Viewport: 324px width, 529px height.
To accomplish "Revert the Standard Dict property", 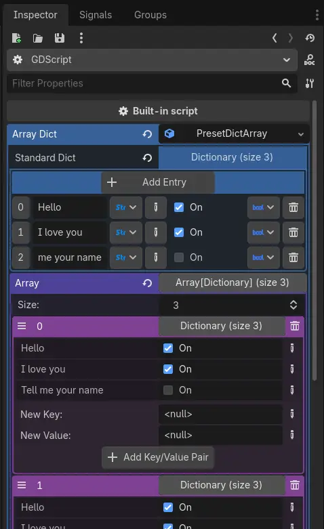I will click(x=147, y=158).
